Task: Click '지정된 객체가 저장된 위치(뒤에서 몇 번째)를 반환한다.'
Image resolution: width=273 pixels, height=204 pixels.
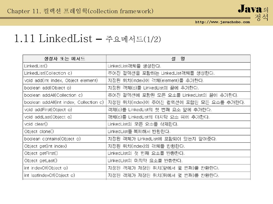Action: 163,175
